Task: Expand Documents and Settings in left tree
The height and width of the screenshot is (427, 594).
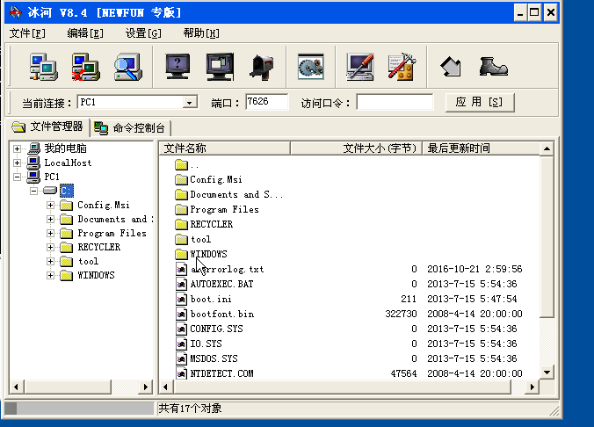Action: (x=50, y=219)
